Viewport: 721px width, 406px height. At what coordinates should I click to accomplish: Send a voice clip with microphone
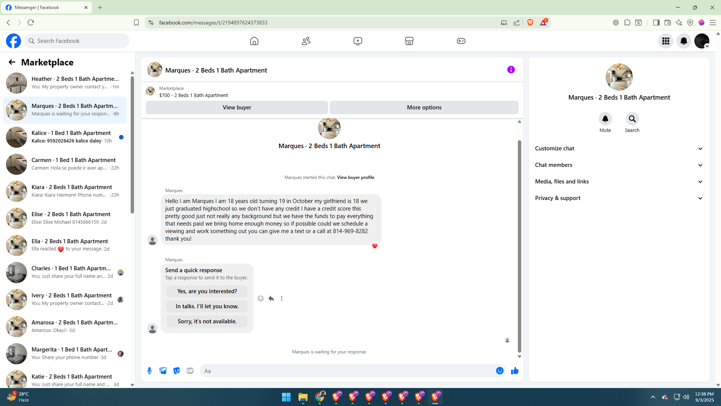(x=149, y=371)
